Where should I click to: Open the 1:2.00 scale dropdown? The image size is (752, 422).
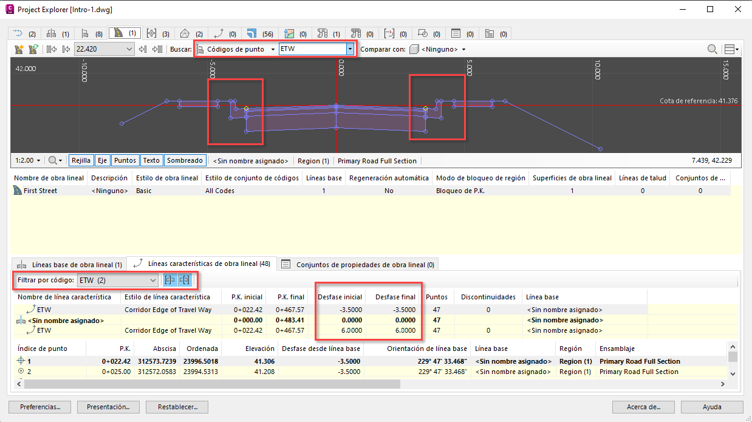point(28,160)
